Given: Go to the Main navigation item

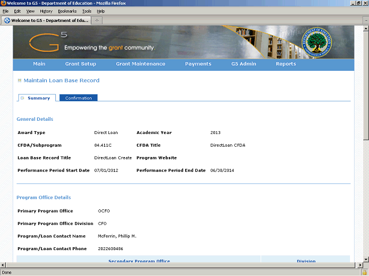Looking at the screenshot, I should click(39, 64).
